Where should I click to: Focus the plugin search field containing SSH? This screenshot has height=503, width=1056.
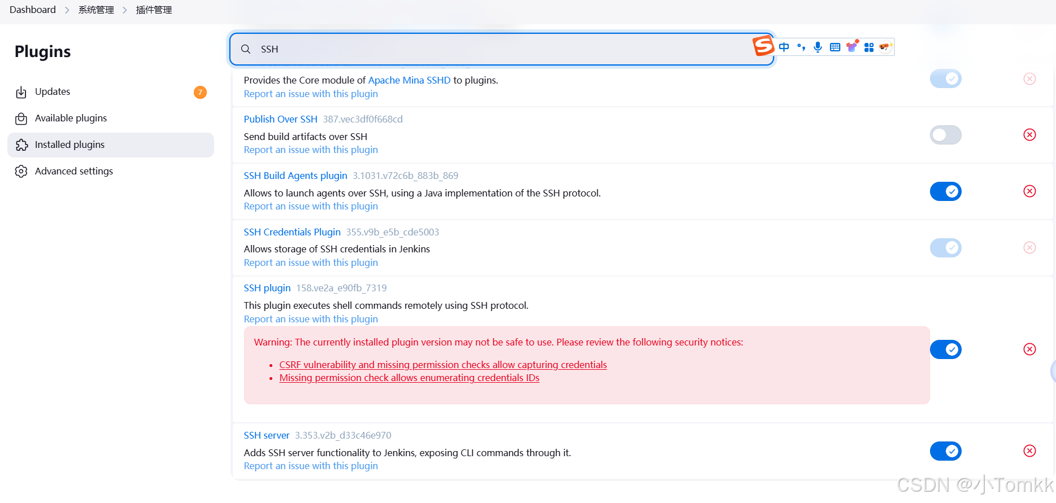tap(502, 49)
